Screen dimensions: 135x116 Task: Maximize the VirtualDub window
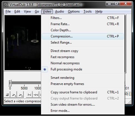116,4
